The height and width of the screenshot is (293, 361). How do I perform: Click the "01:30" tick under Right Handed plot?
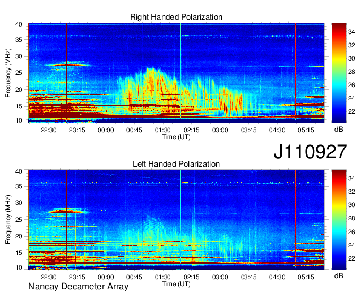pyautogui.click(x=163, y=130)
